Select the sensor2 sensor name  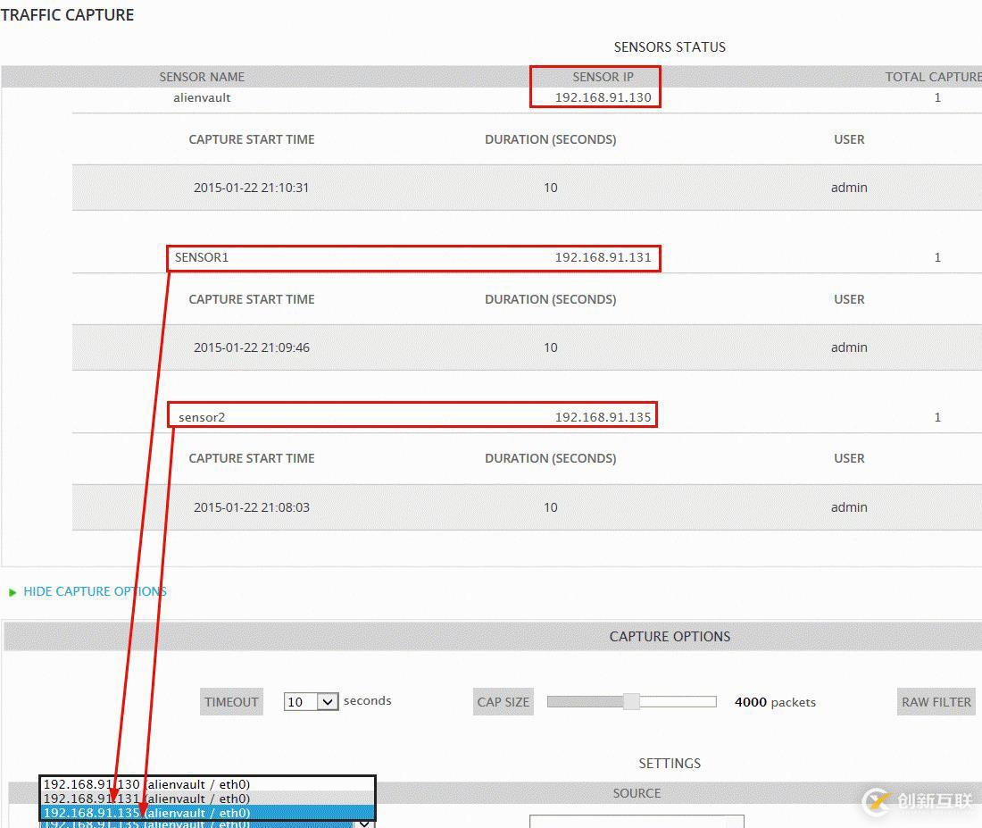point(202,417)
